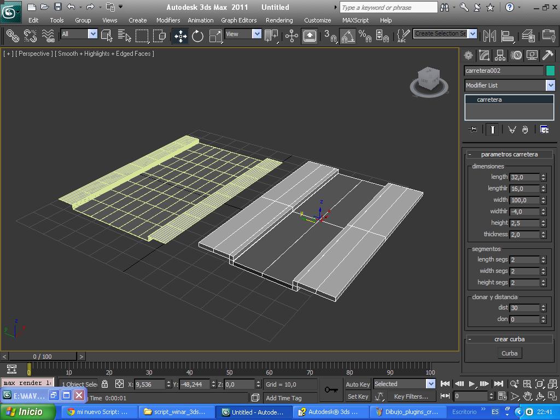Click the Configure Modifier Sets icon

(x=544, y=130)
